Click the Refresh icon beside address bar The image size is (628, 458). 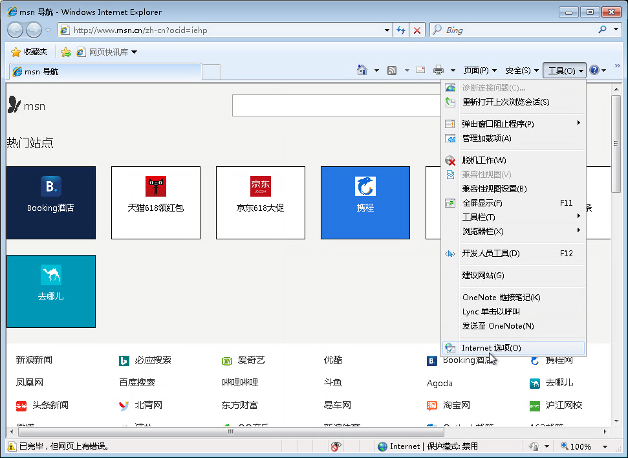pyautogui.click(x=401, y=30)
